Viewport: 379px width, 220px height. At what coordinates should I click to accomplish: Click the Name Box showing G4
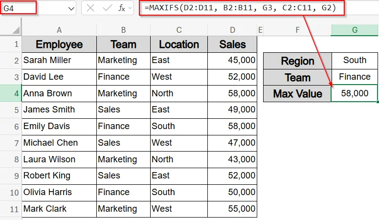[x=19, y=8]
